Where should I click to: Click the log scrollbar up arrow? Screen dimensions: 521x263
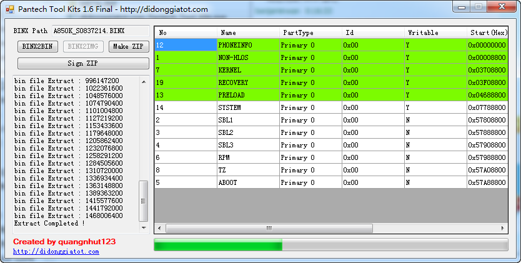tap(144, 80)
